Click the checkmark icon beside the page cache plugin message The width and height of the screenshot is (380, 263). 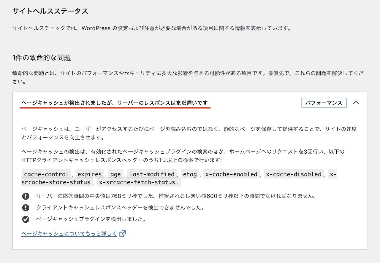pyautogui.click(x=26, y=219)
